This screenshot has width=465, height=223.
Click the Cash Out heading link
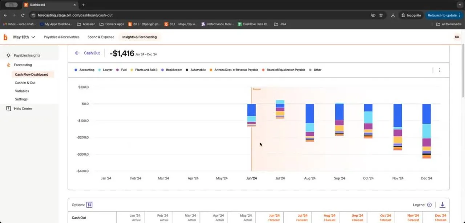[92, 53]
